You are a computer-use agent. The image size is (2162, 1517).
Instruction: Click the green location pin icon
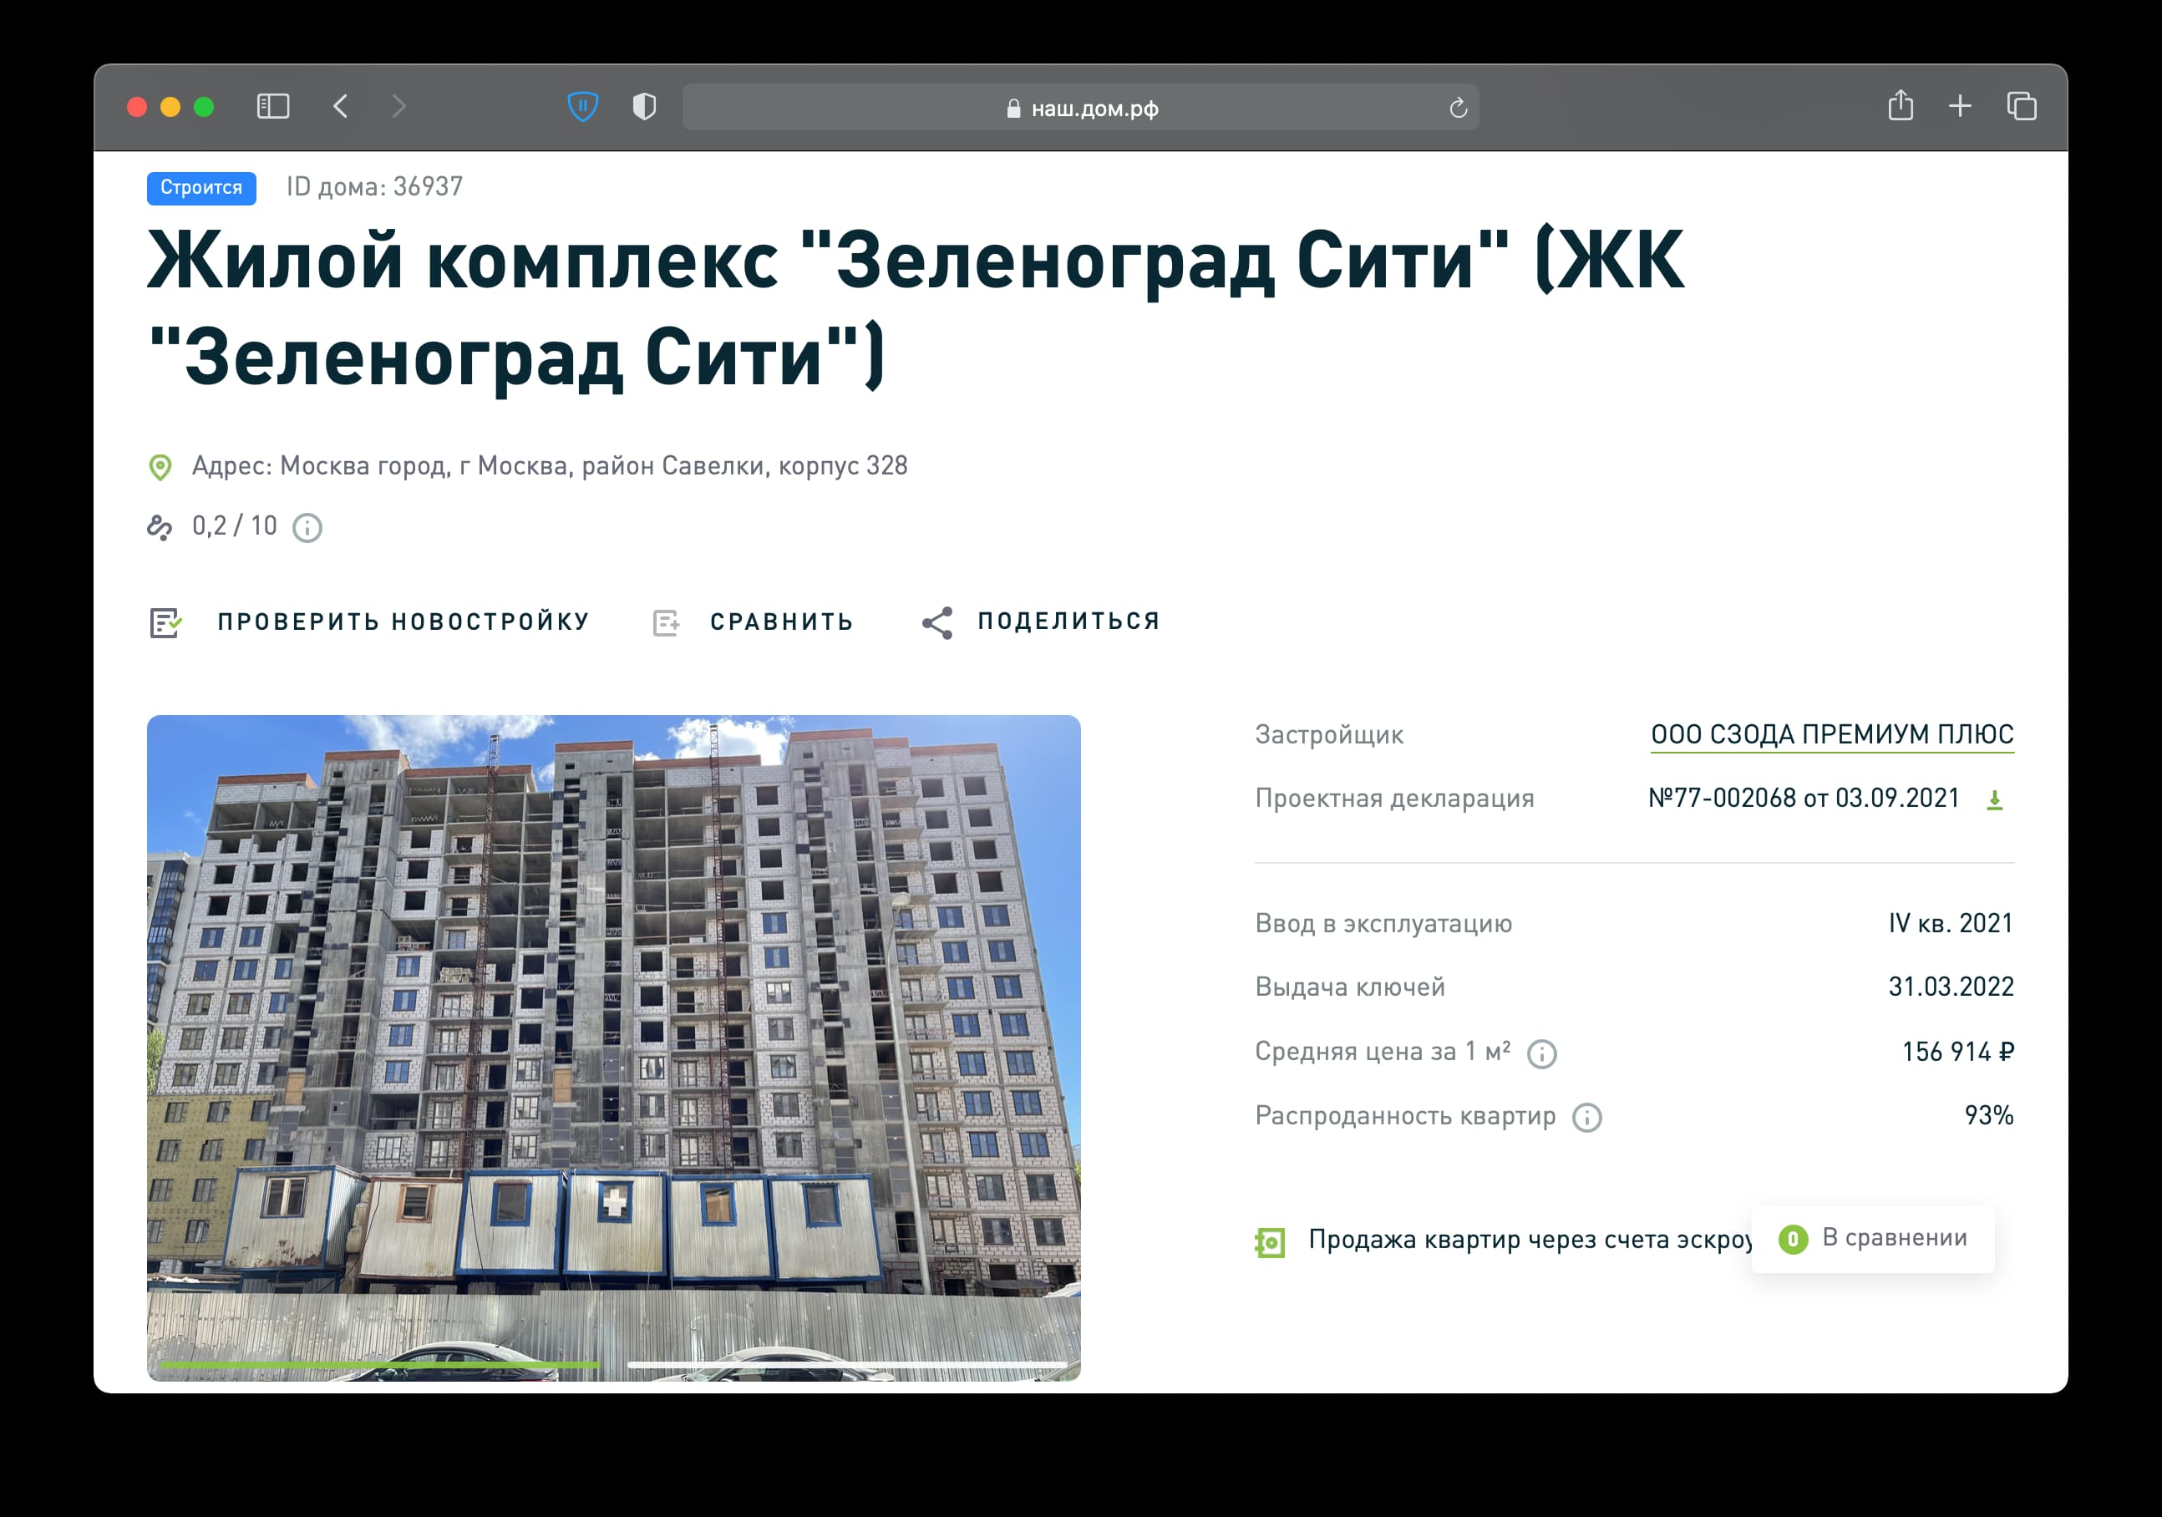(x=160, y=467)
